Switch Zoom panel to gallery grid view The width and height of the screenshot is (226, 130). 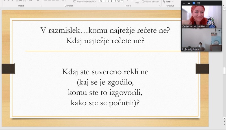[199, 3]
